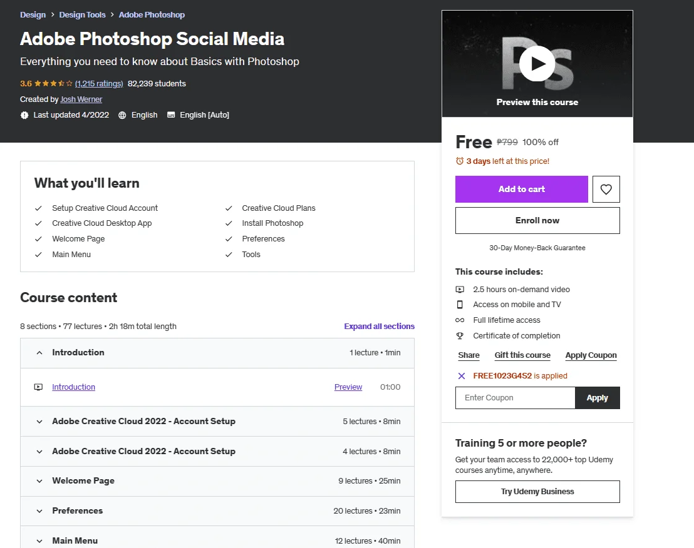Screen dimensions: 694x548
Task: Click the Enroll now button
Action: [x=537, y=221]
